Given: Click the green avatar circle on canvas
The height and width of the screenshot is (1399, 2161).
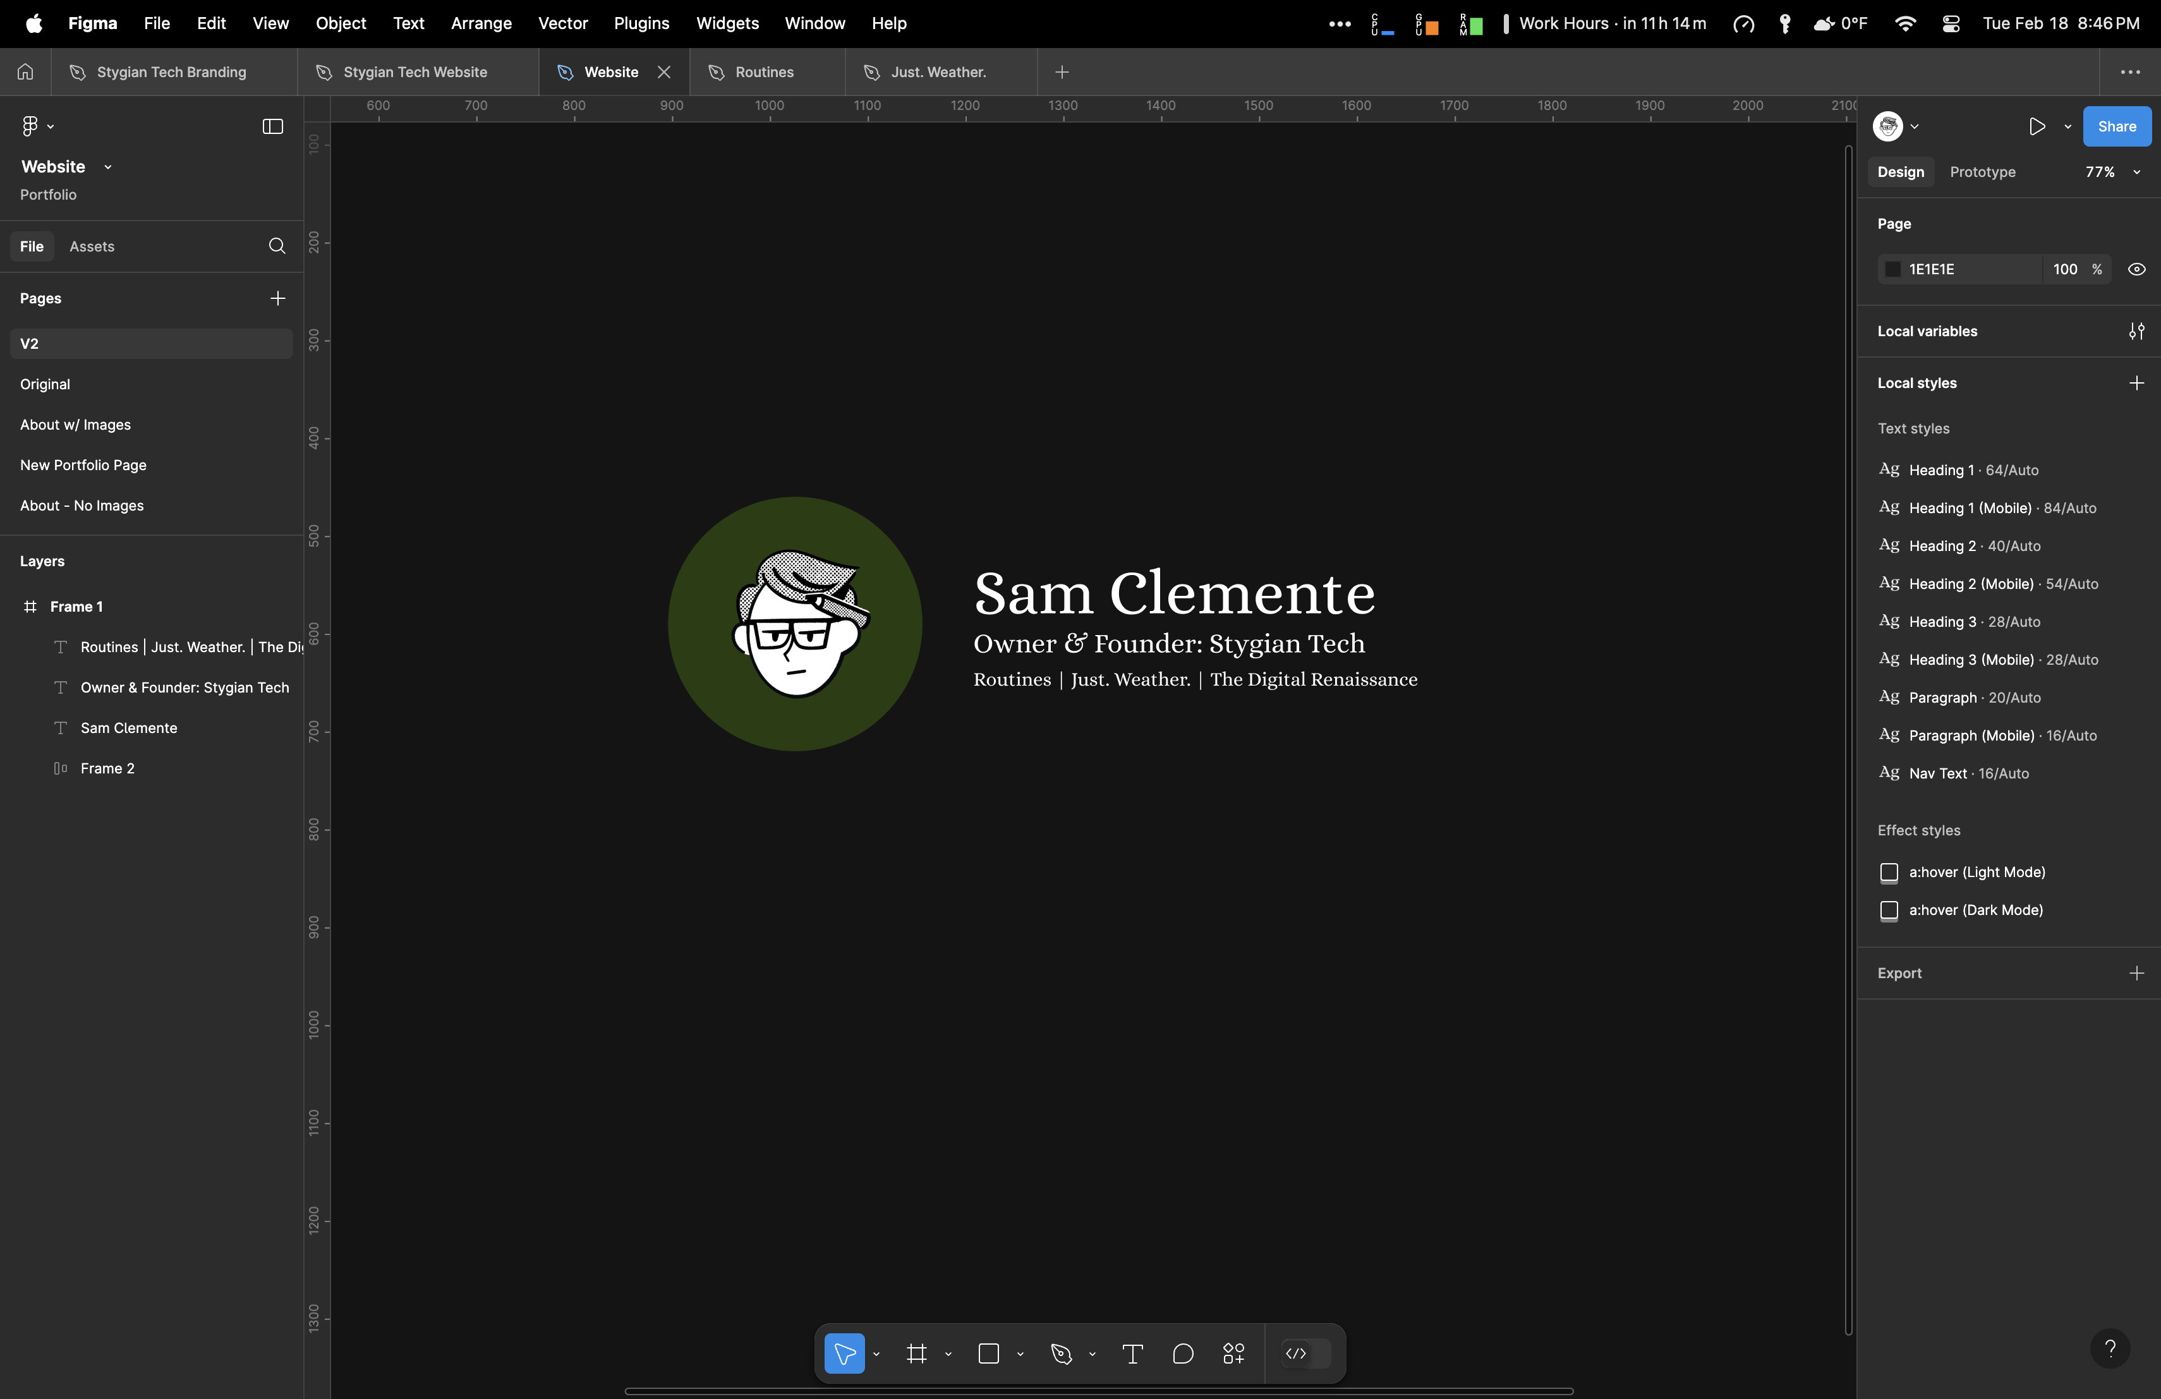Looking at the screenshot, I should [x=794, y=624].
